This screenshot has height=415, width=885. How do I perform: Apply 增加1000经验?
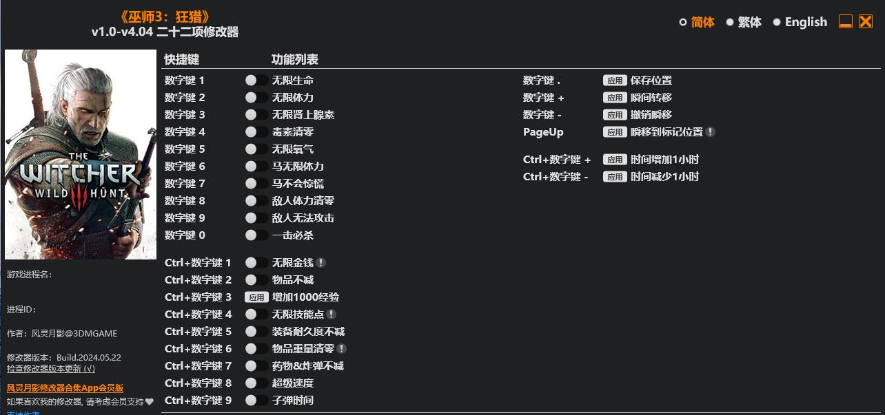pyautogui.click(x=256, y=297)
